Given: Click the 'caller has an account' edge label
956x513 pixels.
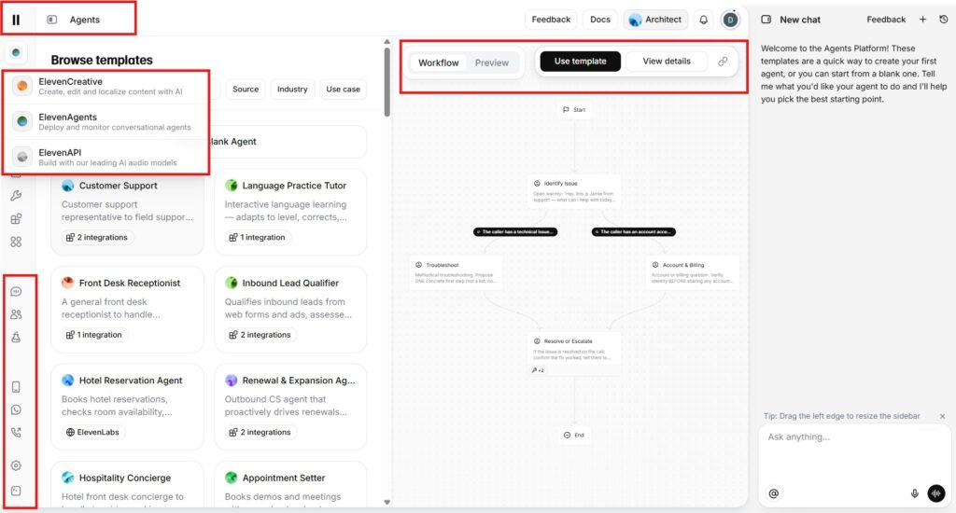Looking at the screenshot, I should (634, 231).
